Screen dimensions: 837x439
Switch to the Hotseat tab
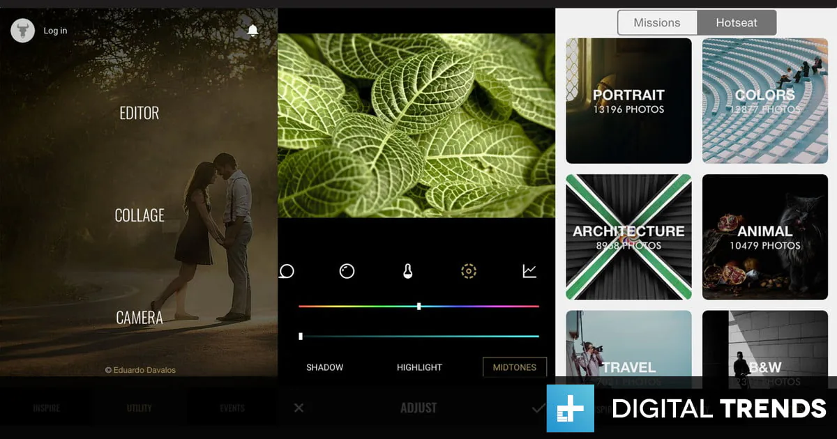737,23
